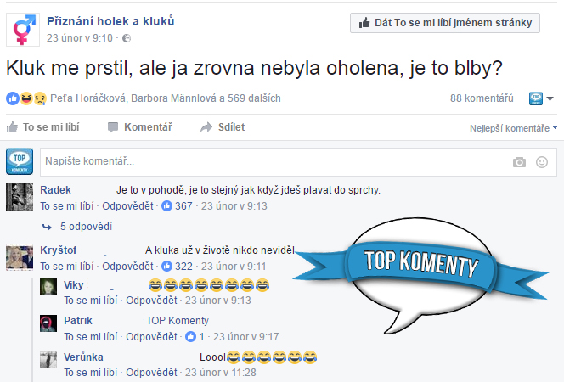Toggle like on Kryštof's comment
This screenshot has height=382, width=564.
coord(66,267)
